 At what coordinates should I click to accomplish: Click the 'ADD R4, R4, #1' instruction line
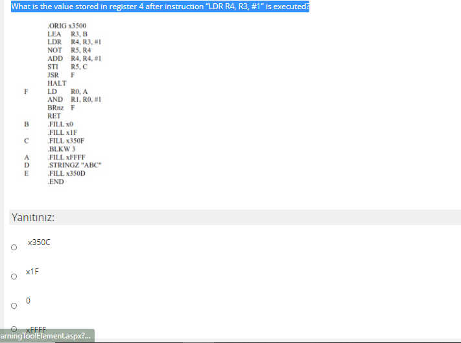tap(75, 58)
